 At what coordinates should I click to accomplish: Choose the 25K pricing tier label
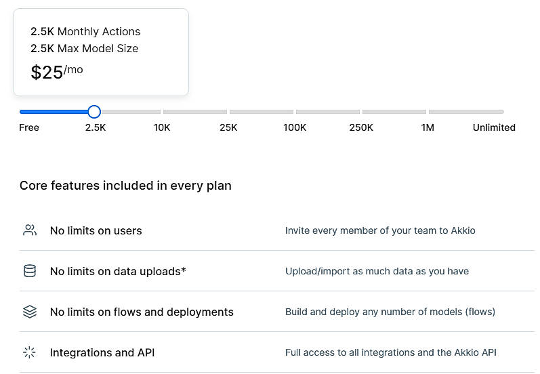(x=228, y=127)
